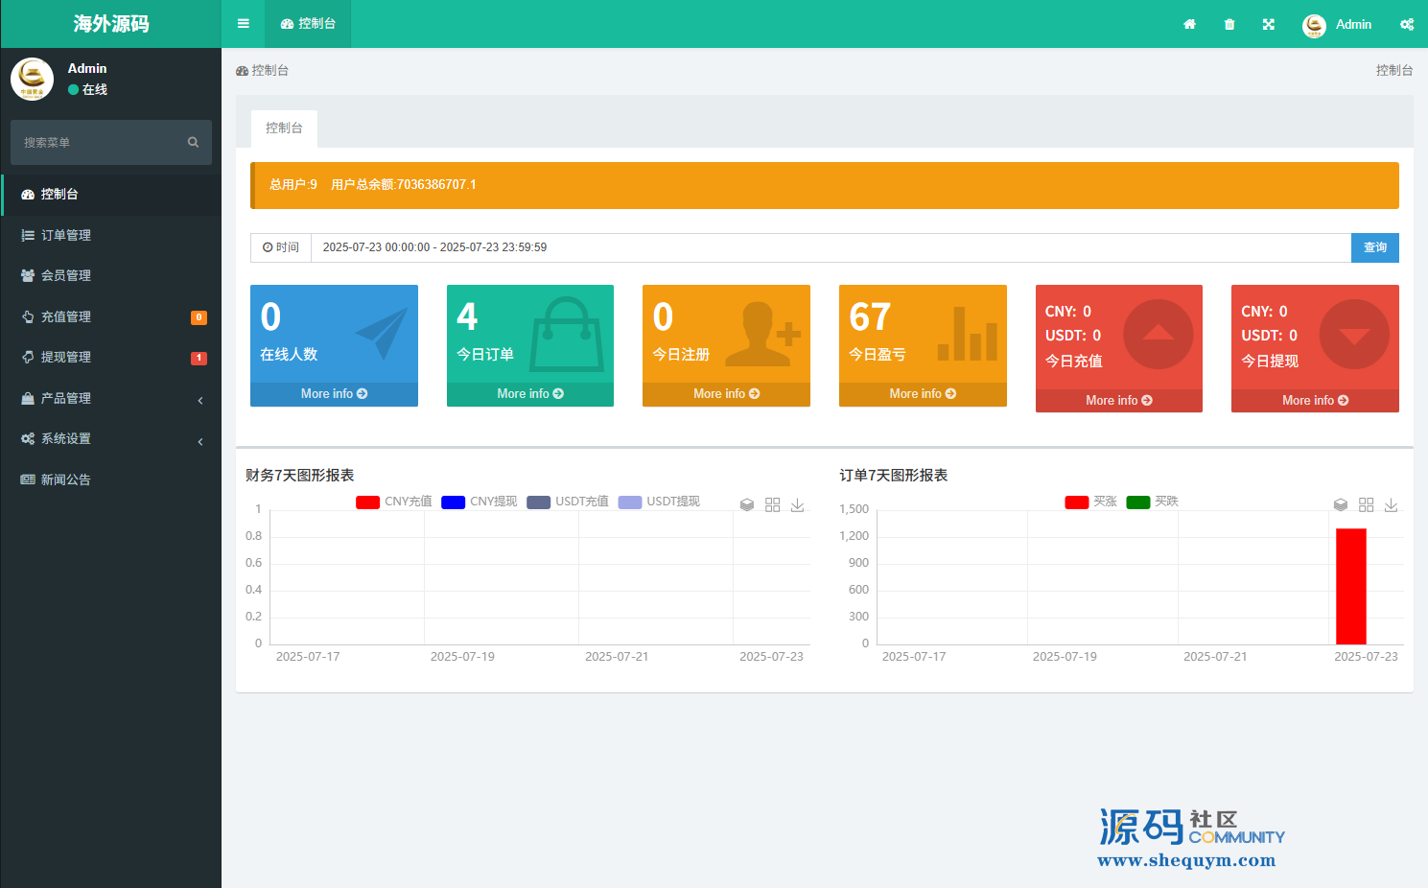Toggle fullscreen mode icon
The height and width of the screenshot is (888, 1428).
click(x=1269, y=24)
